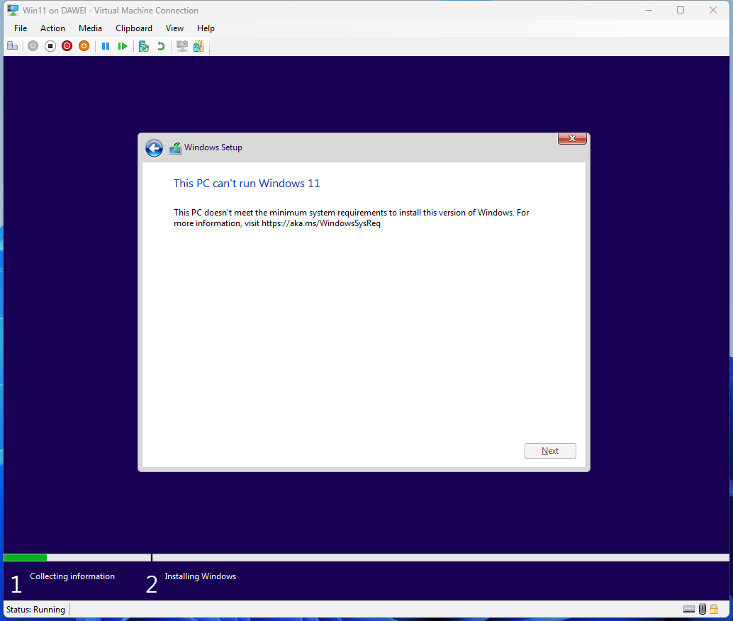The image size is (733, 621).
Task: Click the Windows Setup title icon
Action: pyautogui.click(x=175, y=148)
